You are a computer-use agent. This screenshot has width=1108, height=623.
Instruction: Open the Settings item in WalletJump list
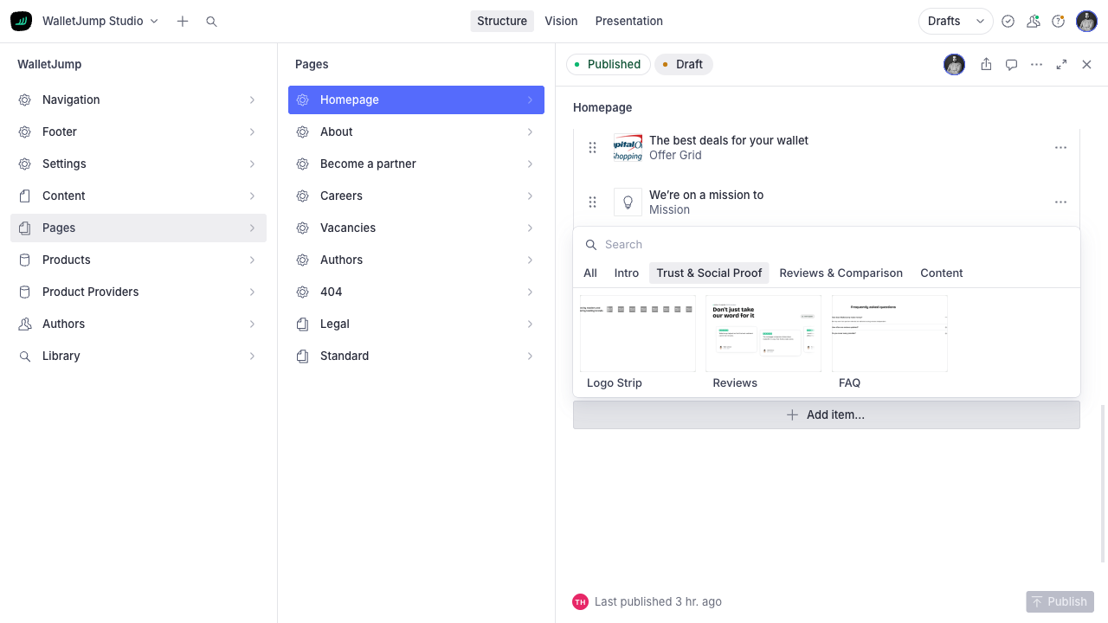138,164
